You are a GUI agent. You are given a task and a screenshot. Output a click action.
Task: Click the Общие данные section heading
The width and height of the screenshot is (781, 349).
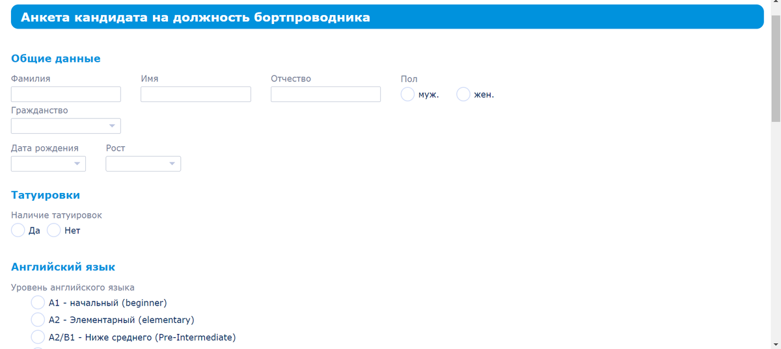(x=56, y=58)
